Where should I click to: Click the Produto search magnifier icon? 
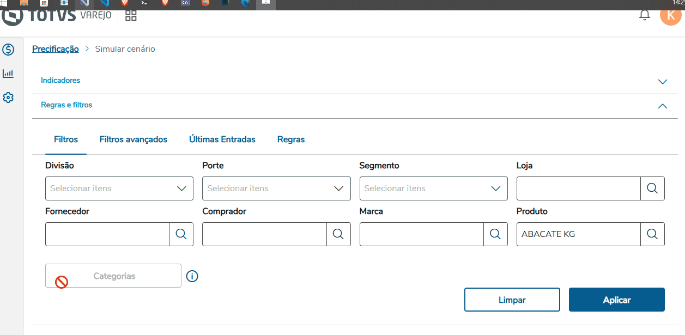point(652,234)
